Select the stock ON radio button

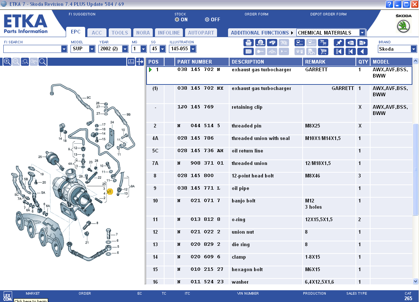177,19
